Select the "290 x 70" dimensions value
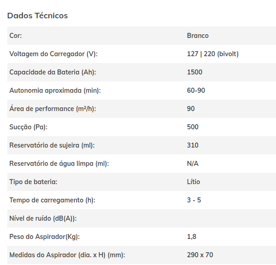Viewport: 276px width, 265px height. click(200, 255)
